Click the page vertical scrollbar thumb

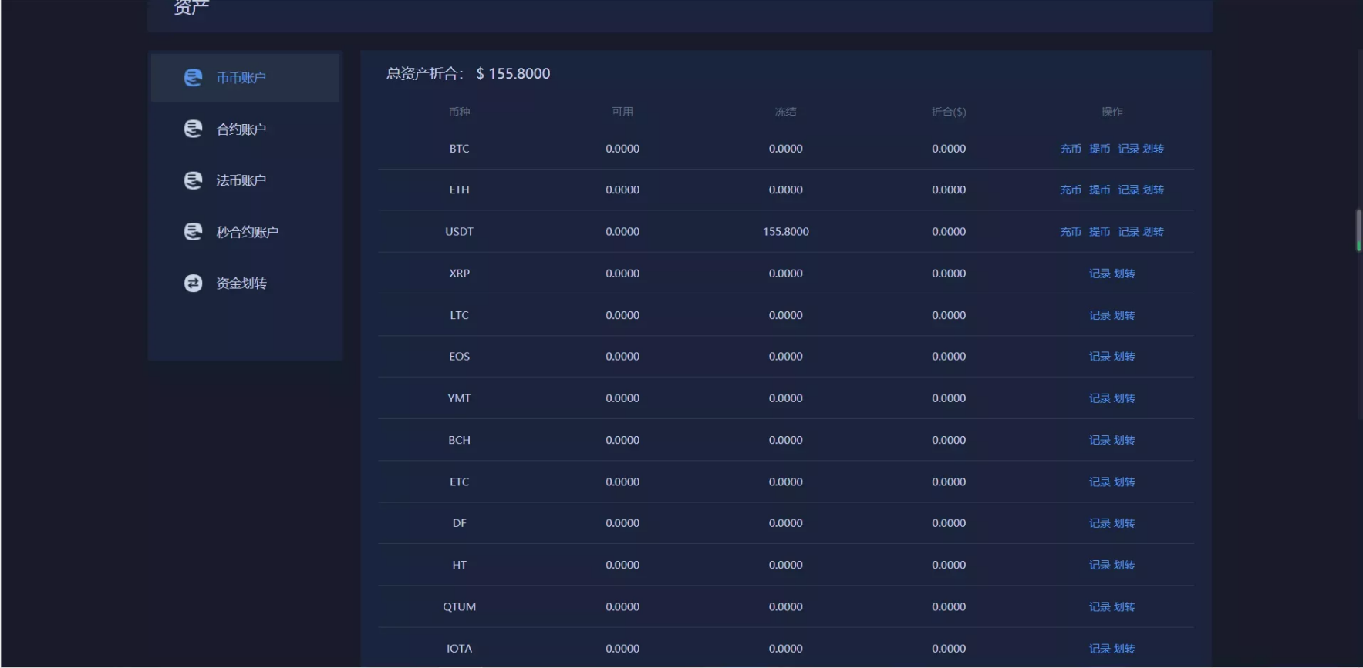tap(1358, 229)
